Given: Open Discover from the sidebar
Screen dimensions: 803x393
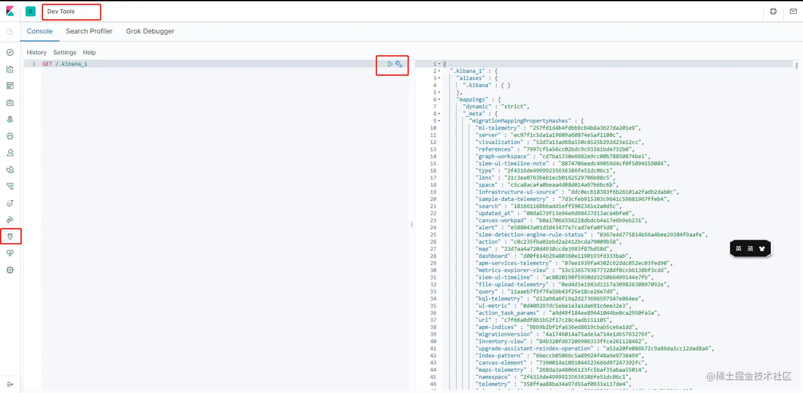Looking at the screenshot, I should pyautogui.click(x=10, y=52).
